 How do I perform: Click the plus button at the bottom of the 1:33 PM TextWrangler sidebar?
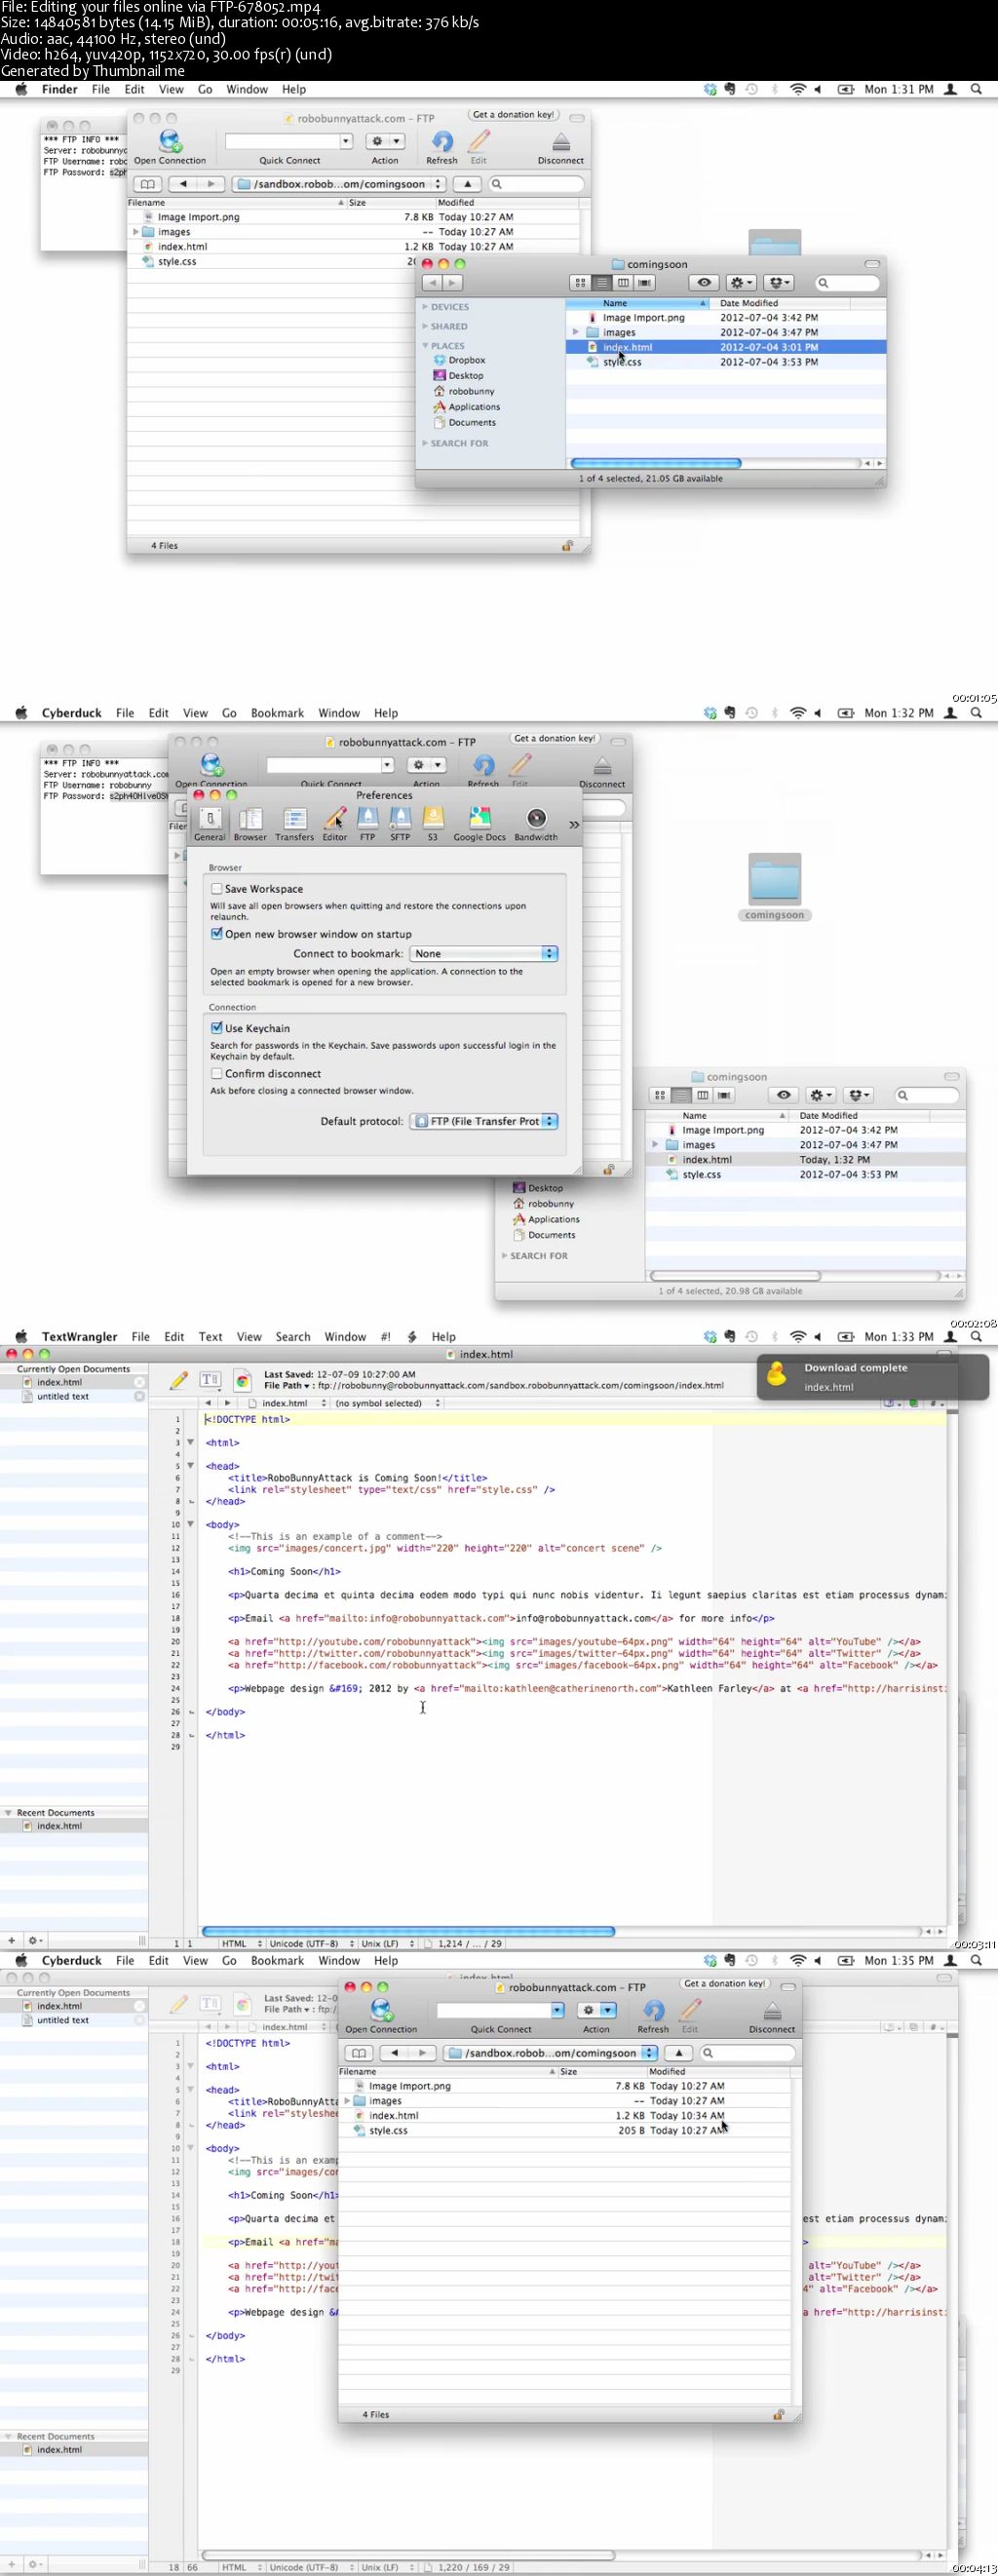tap(11, 1940)
